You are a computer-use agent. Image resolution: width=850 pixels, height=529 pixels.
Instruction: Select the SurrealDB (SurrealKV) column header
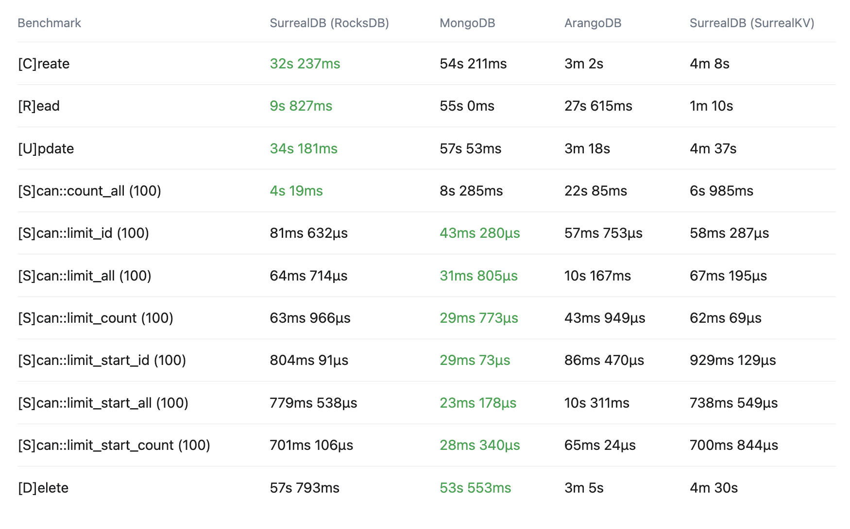[x=752, y=23]
